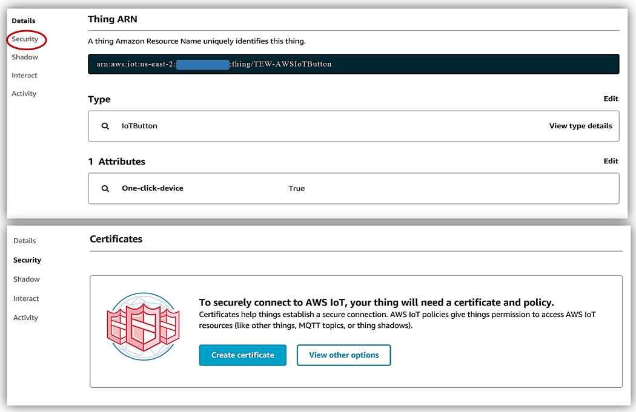
Task: Select Details in the Thing ARN sidebar
Action: pos(24,21)
